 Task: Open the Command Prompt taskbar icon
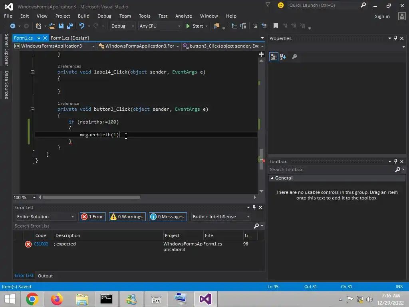point(106,299)
